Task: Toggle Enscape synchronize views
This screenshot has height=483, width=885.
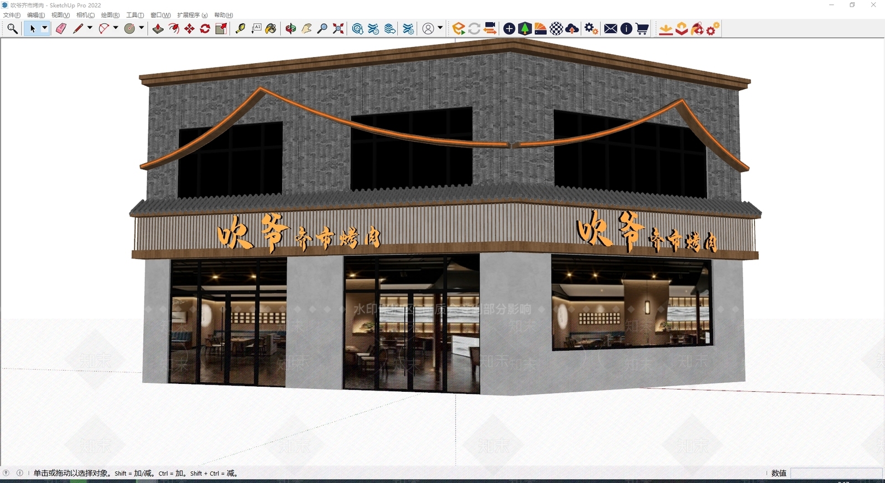Action: tap(490, 29)
